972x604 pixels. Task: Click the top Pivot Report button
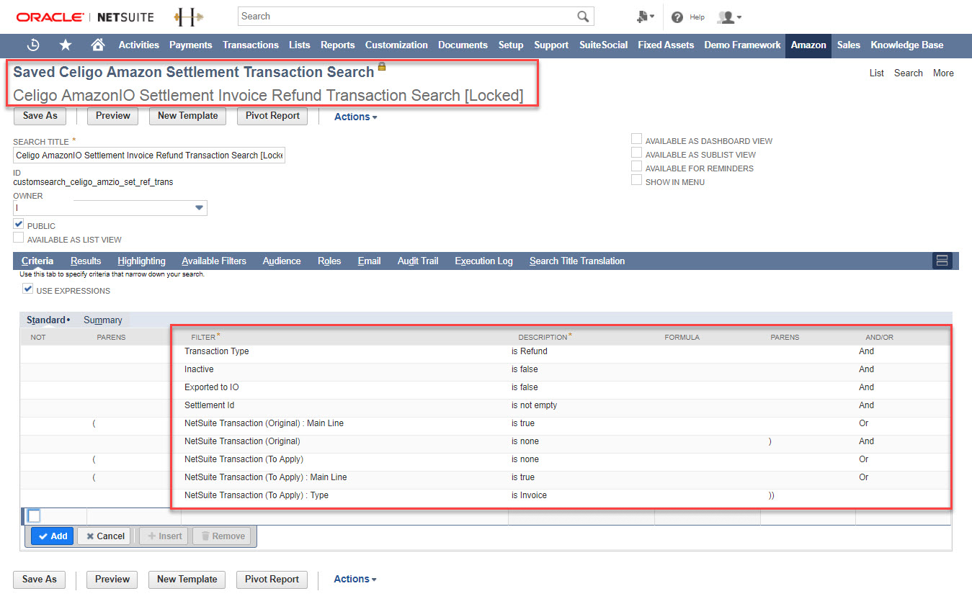pyautogui.click(x=272, y=116)
